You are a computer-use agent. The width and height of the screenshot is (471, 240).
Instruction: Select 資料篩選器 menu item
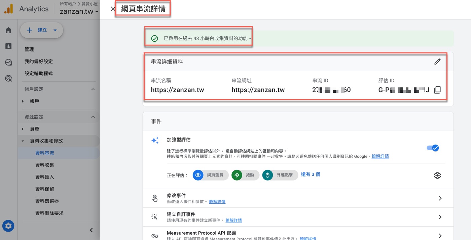(47, 201)
